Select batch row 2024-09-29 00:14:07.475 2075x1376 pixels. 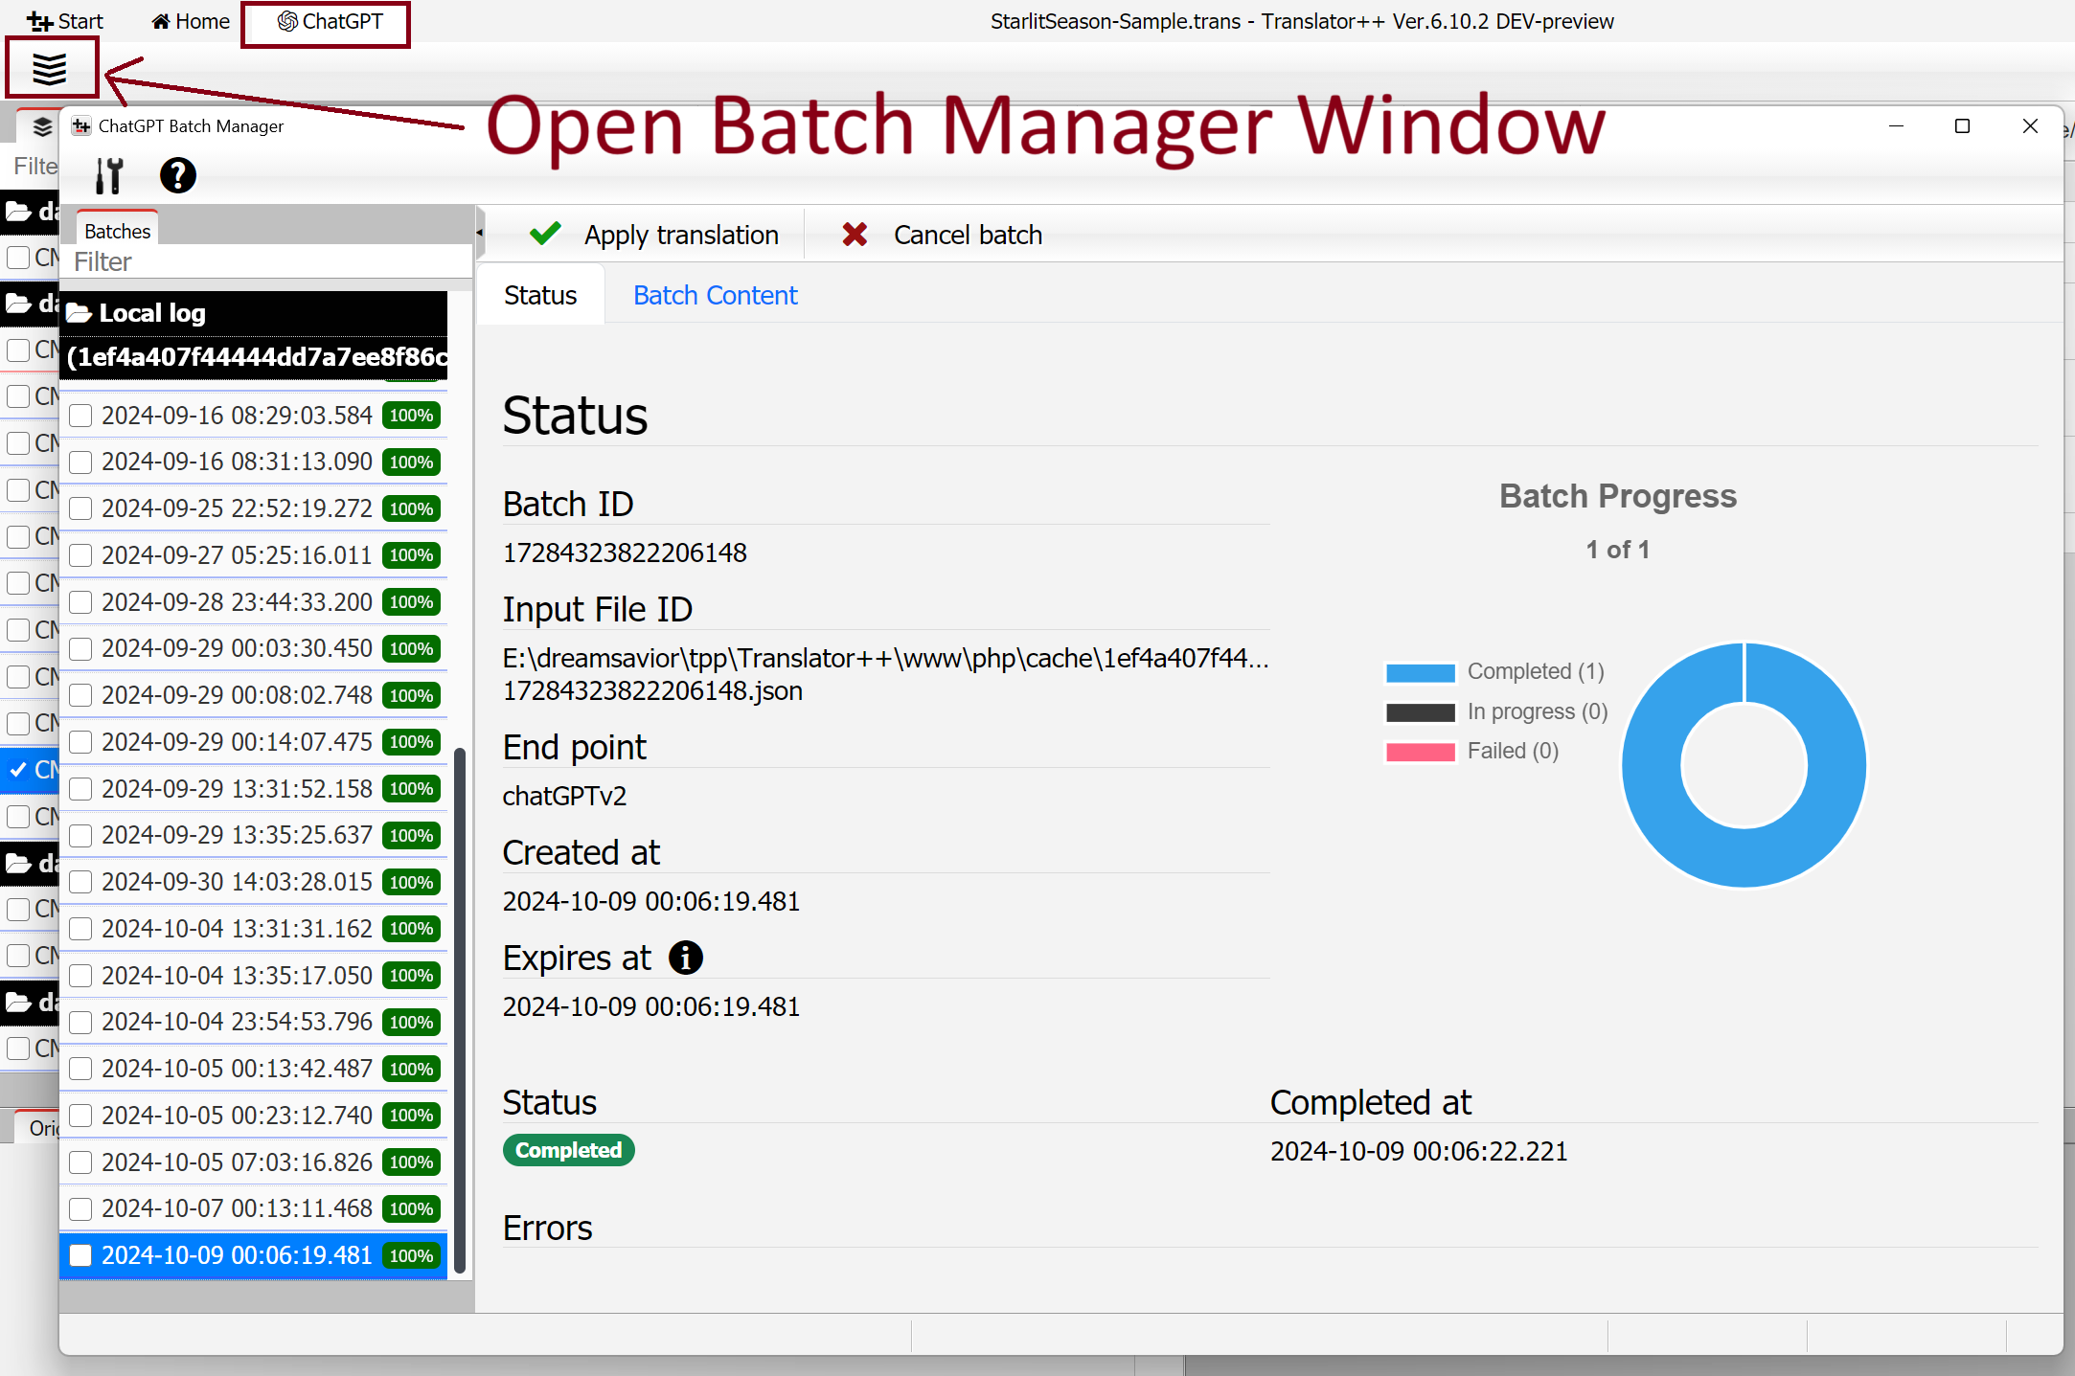[253, 742]
